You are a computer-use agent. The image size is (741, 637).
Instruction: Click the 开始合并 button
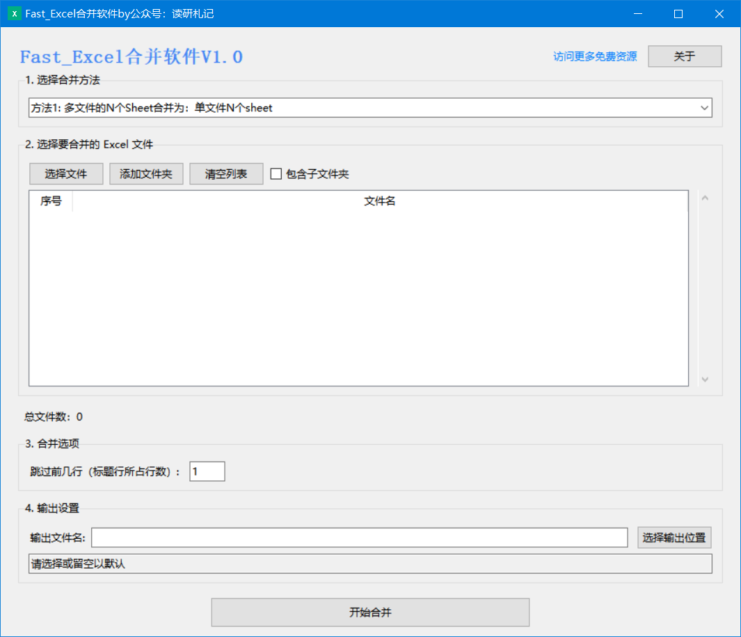click(370, 613)
